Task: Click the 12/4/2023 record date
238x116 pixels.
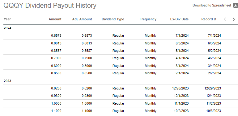Action: [x=214, y=96]
